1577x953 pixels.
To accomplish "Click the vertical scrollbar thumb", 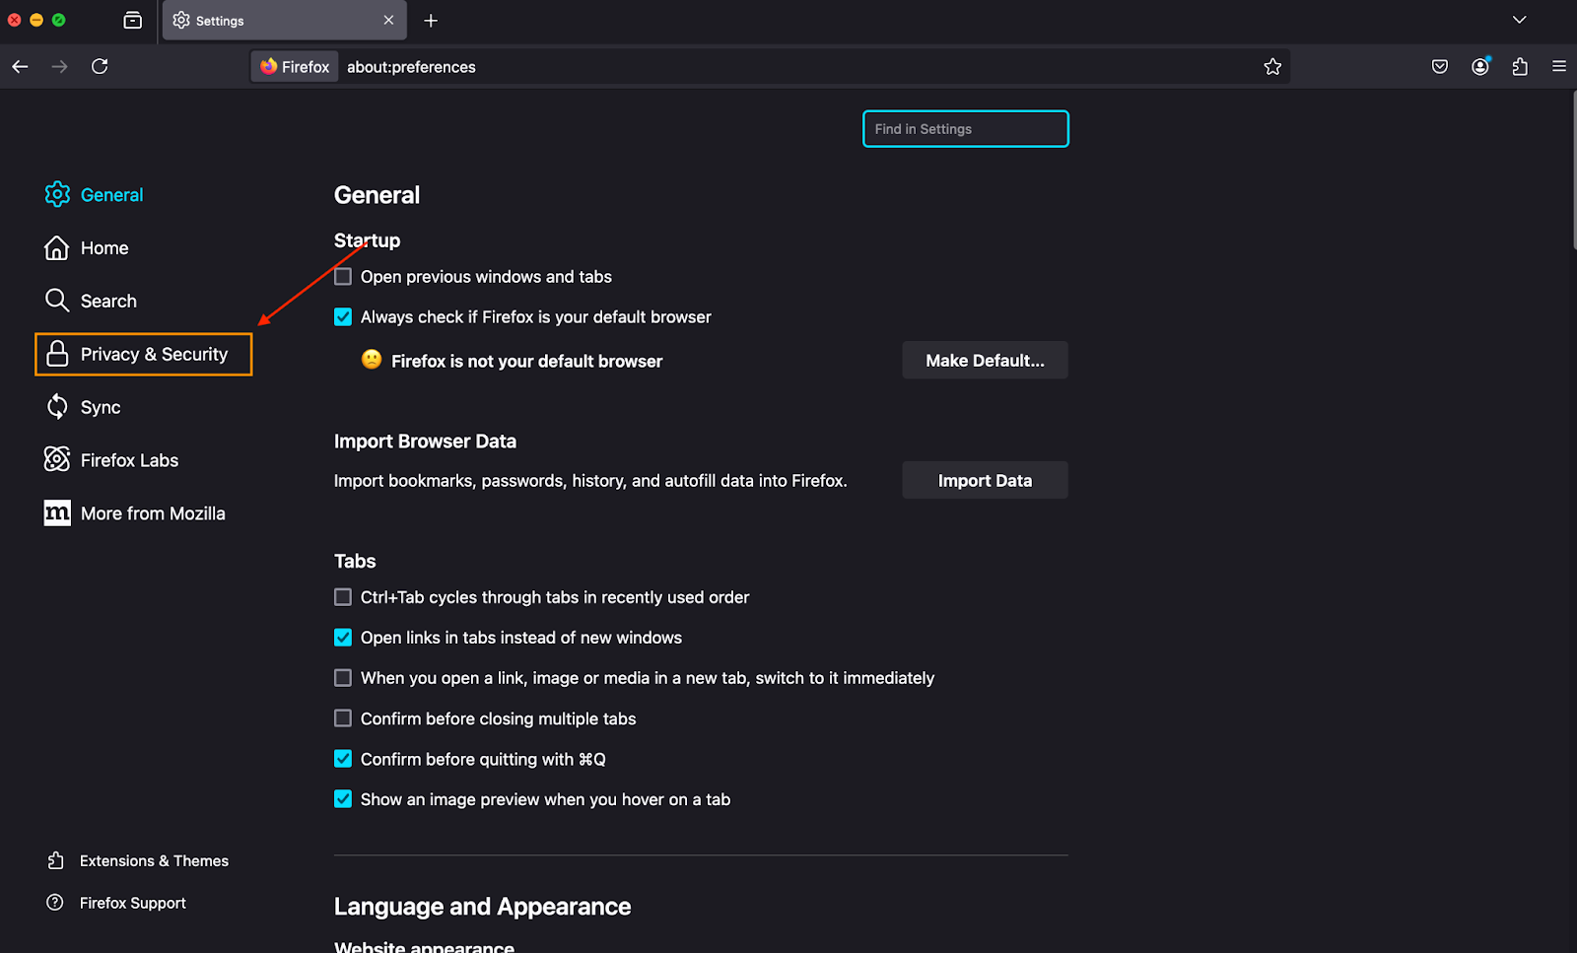I will tap(1574, 170).
